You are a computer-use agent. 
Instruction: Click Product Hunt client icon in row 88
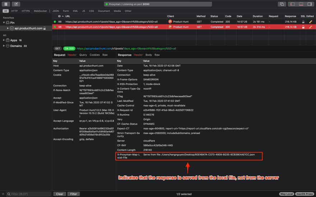tap(170, 22)
